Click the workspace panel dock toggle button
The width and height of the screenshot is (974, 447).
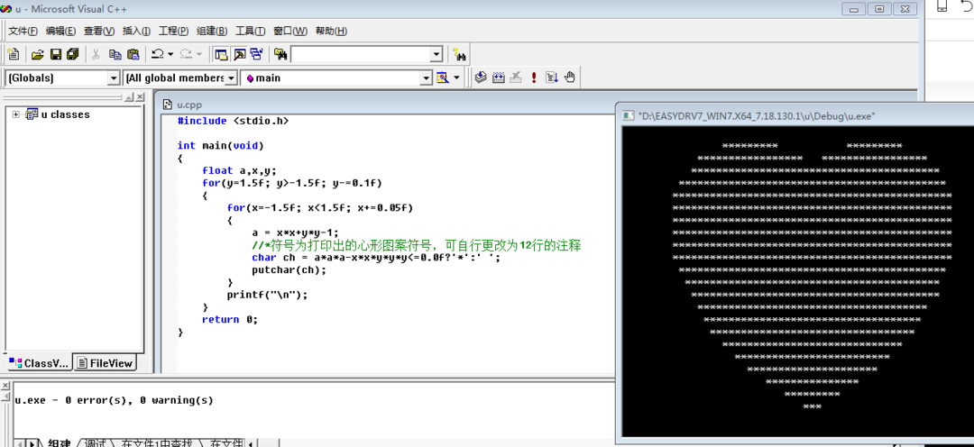[x=130, y=97]
